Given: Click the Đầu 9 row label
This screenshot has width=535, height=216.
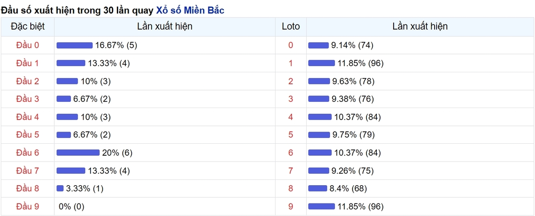Looking at the screenshot, I should point(28,207).
